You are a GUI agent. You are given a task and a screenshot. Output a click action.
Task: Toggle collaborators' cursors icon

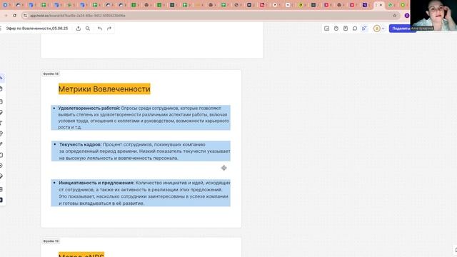point(364,29)
